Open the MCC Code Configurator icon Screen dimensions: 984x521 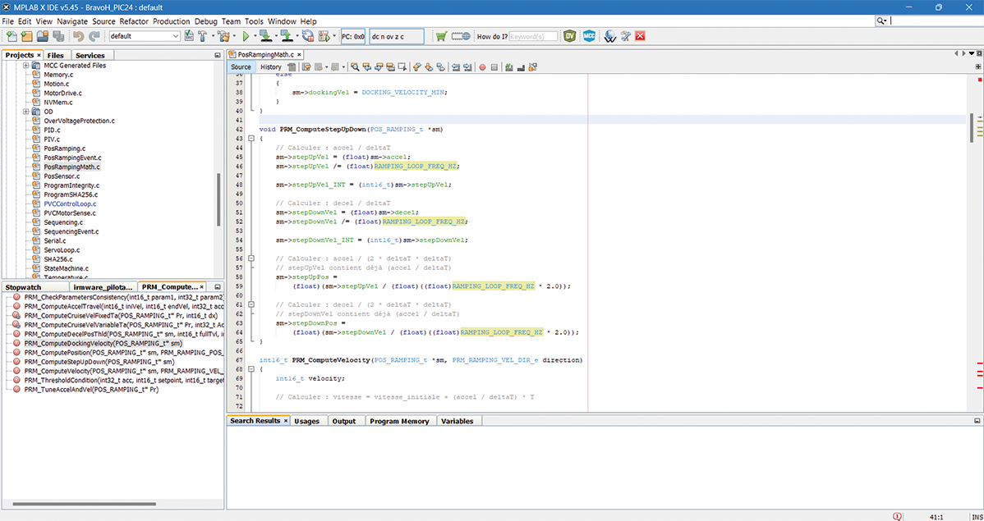pos(589,36)
